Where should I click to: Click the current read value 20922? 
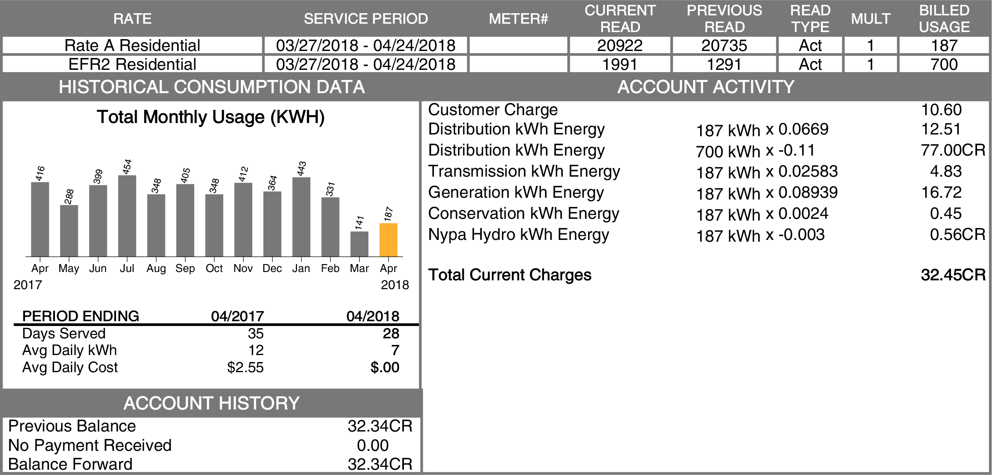point(620,46)
